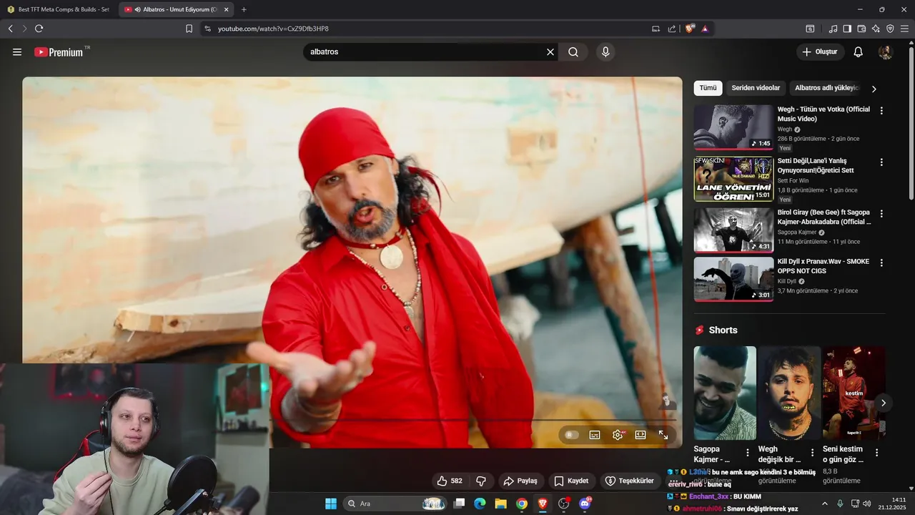Open options for Birol Giray Abrakadabra video

coord(881,214)
